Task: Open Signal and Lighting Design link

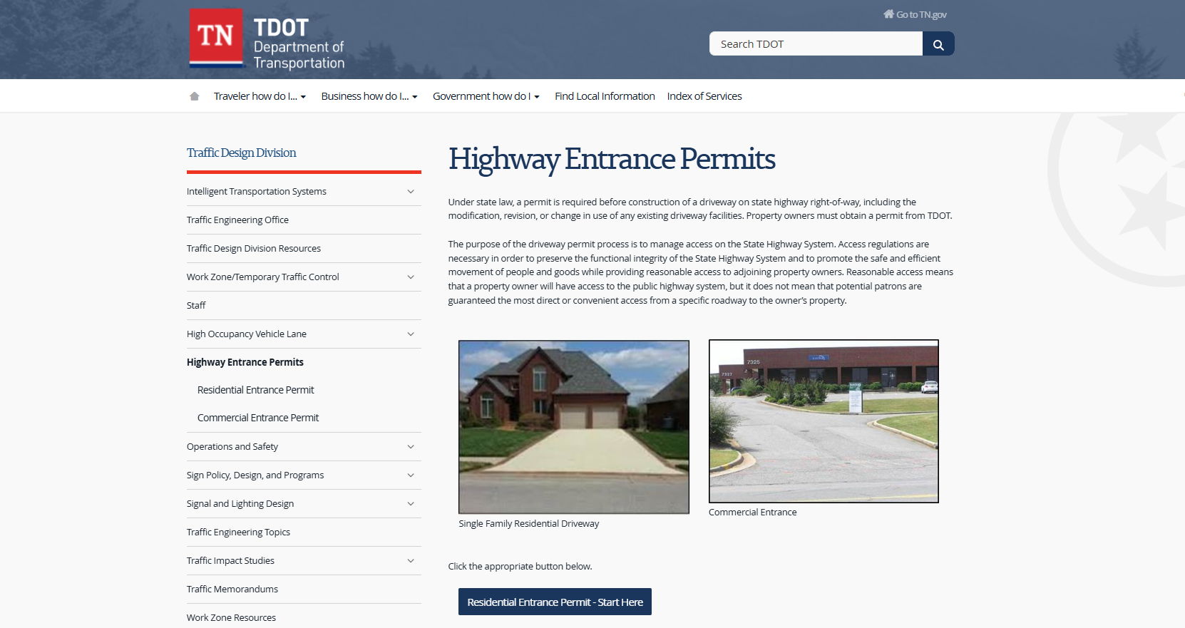Action: pyautogui.click(x=240, y=504)
